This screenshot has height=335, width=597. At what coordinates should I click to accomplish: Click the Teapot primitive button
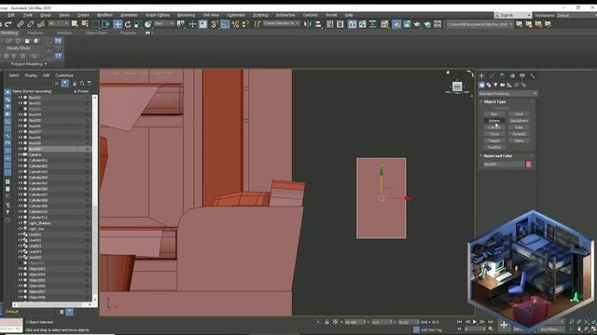click(494, 141)
